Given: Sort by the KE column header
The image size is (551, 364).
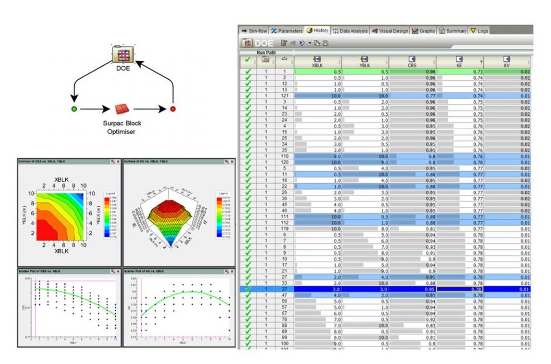Looking at the screenshot, I should click(460, 61).
